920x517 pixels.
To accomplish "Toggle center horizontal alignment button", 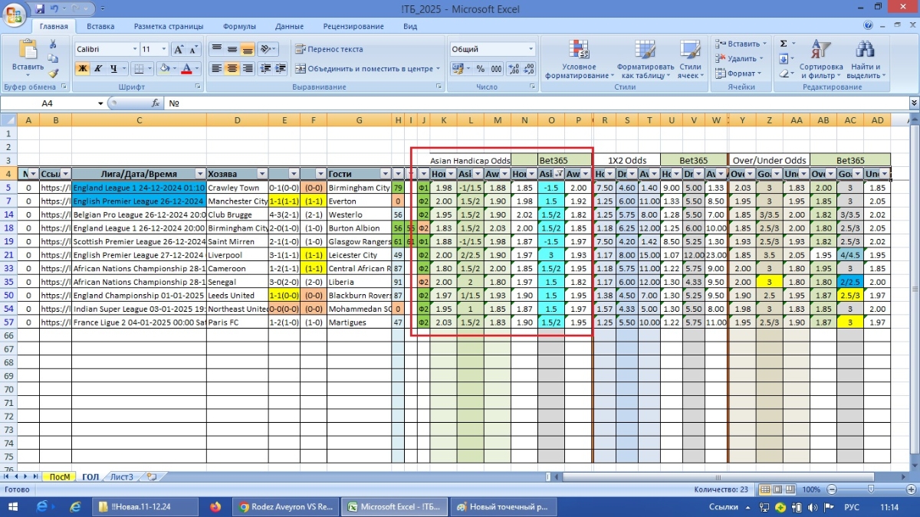I will [232, 69].
